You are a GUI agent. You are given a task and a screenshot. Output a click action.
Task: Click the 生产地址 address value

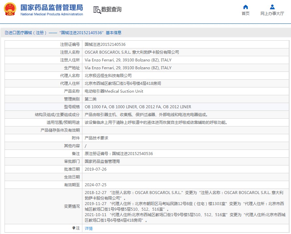(x=128, y=68)
